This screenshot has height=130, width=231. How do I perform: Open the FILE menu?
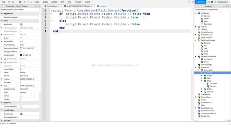[x=4, y=2]
